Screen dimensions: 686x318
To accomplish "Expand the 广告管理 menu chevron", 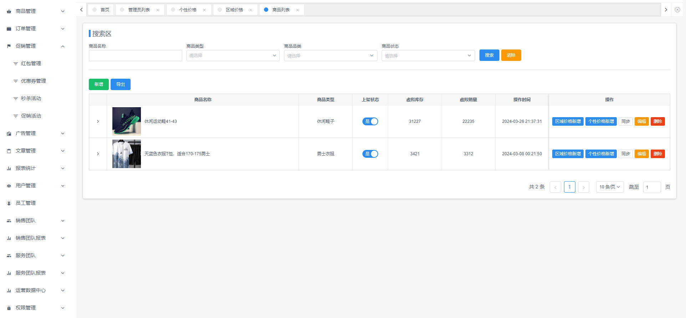I will coord(63,134).
